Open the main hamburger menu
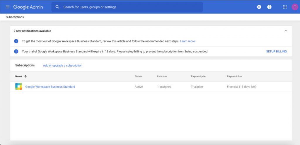Image resolution: width=300 pixels, height=145 pixels. pyautogui.click(x=7, y=7)
